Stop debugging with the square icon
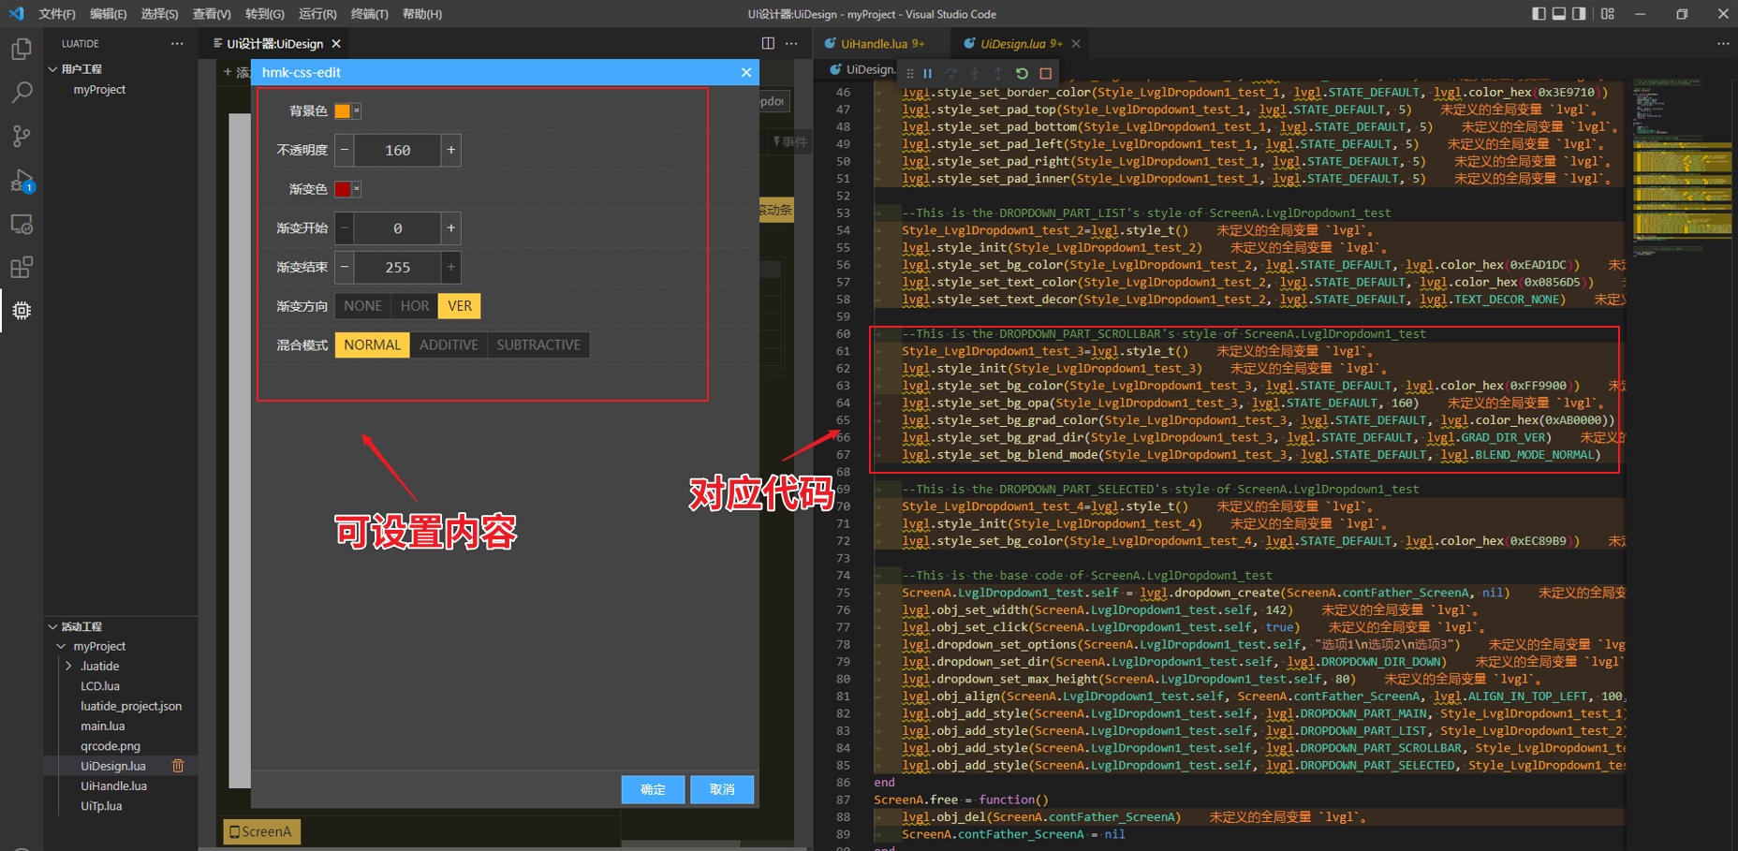This screenshot has width=1738, height=851. (x=1046, y=73)
